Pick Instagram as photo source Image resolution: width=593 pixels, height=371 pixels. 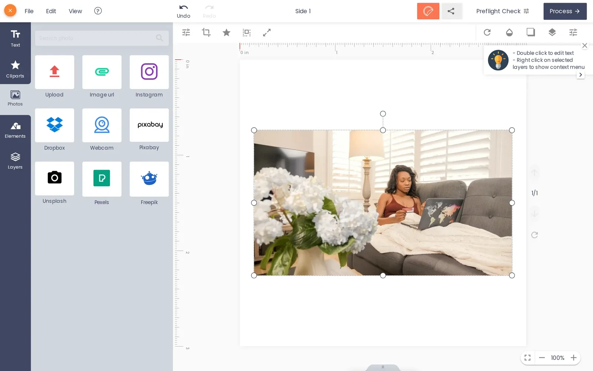tap(149, 72)
